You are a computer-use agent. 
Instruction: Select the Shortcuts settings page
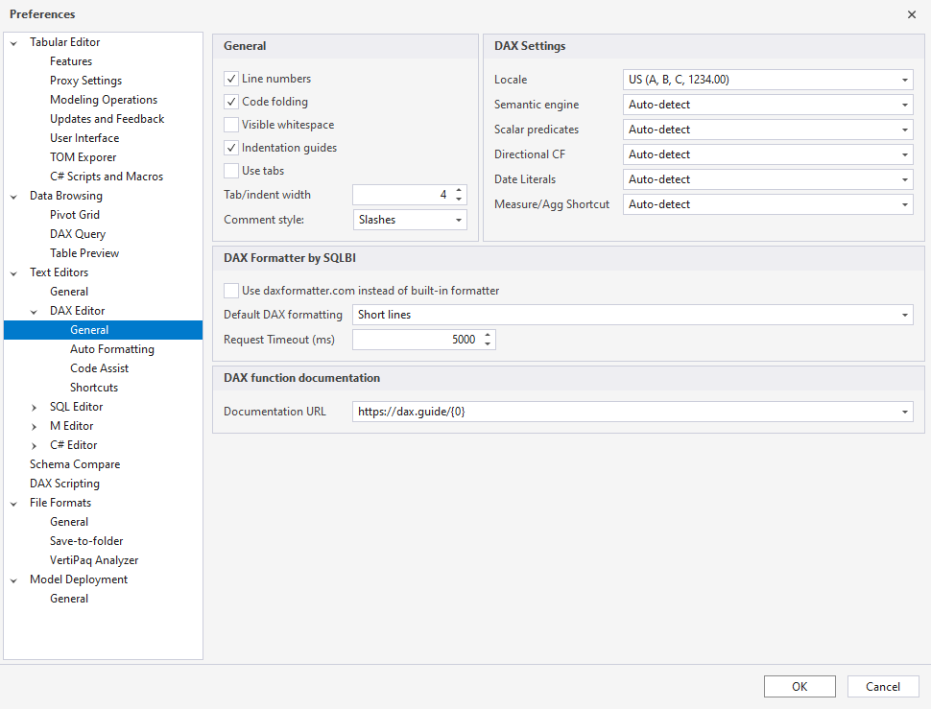93,387
